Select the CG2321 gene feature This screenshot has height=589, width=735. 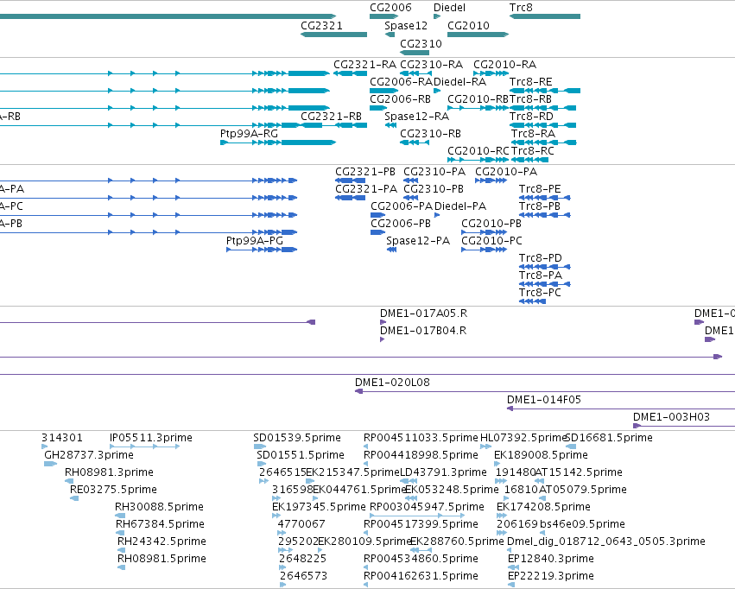[x=333, y=35]
